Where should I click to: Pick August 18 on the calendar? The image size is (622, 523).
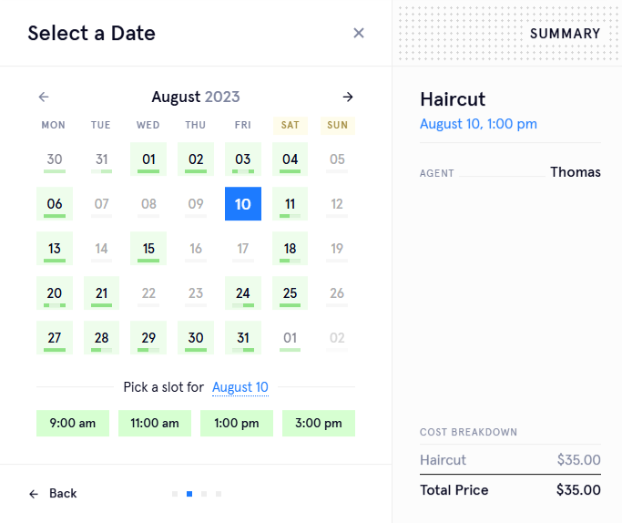pyautogui.click(x=291, y=249)
